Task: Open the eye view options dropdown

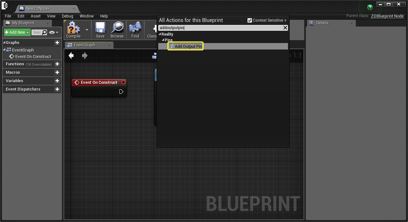Action: click(x=54, y=32)
